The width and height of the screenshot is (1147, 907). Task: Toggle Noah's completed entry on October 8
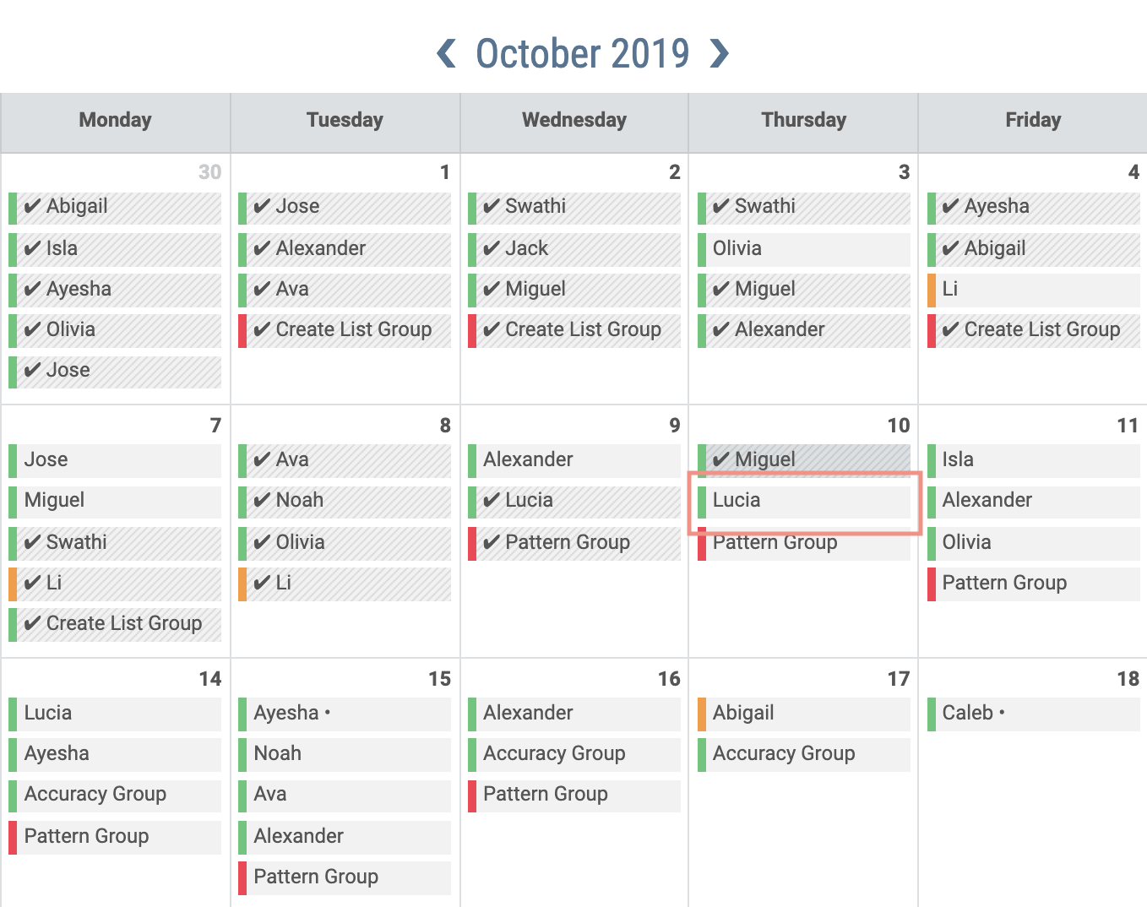(343, 501)
